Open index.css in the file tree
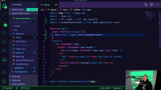This screenshot has width=161, height=90. pyautogui.click(x=20, y=49)
